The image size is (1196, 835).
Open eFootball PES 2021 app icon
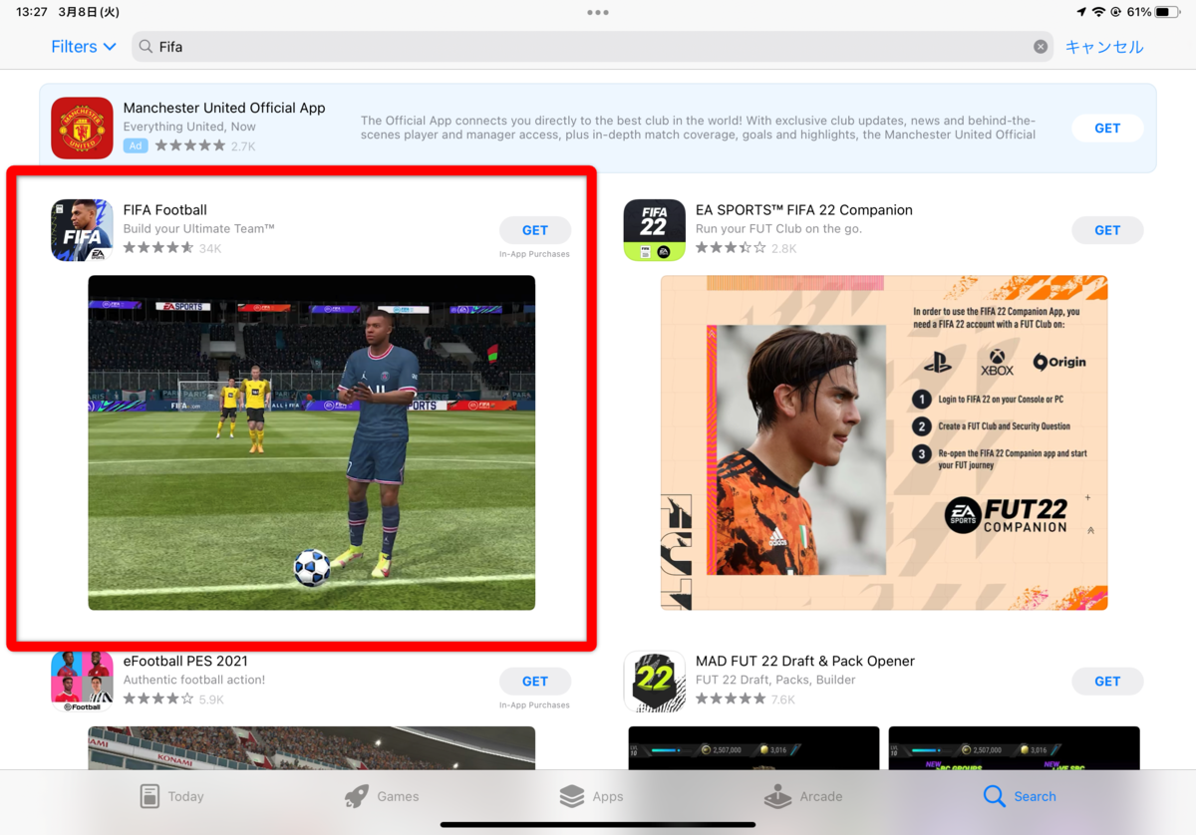pos(82,682)
